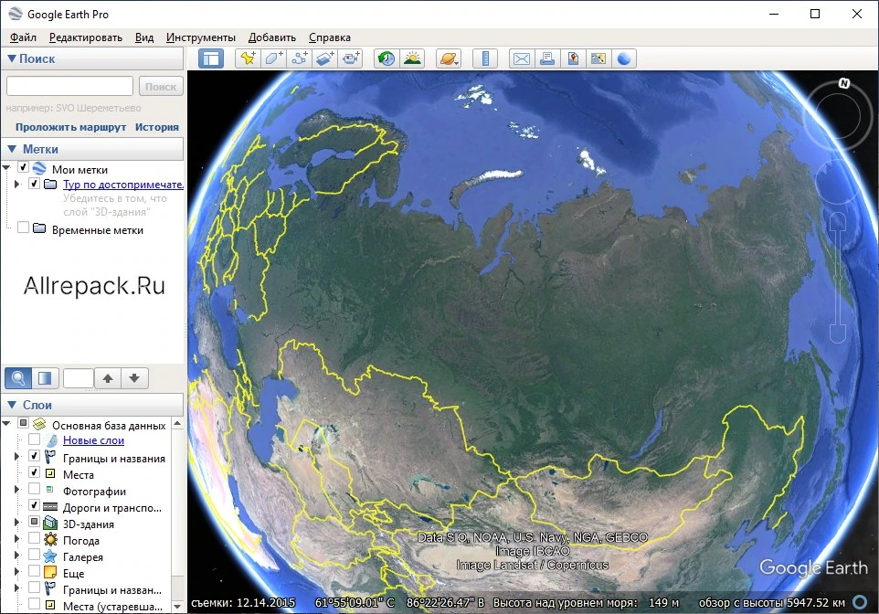The image size is (879, 614).
Task: Click the search magnifier button in places panel
Action: 18,378
